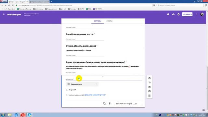
Task: Select the 'E-mail(электронная почта)' question
Action: (80, 34)
